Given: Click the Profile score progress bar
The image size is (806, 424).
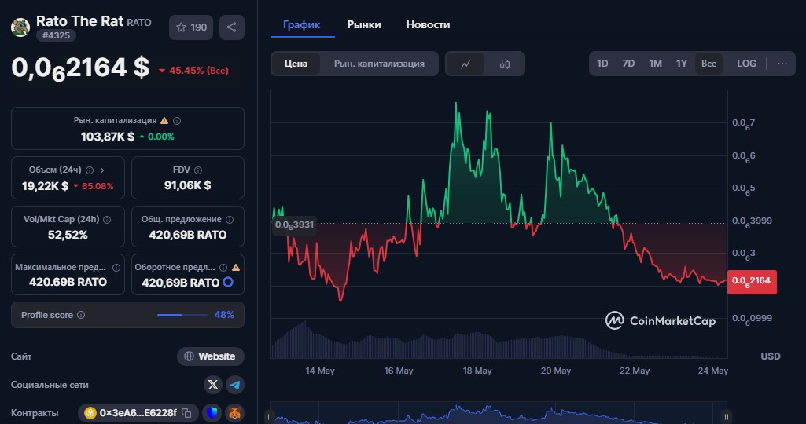Looking at the screenshot, I should tap(182, 315).
